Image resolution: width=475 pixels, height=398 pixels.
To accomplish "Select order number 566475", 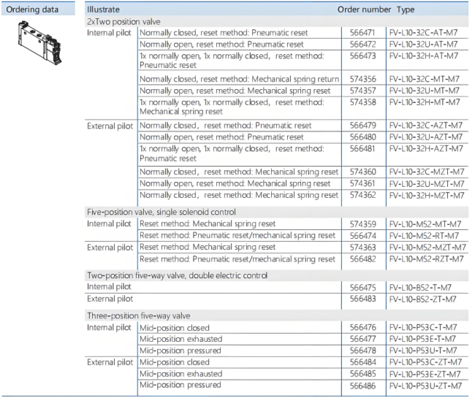I will tap(362, 287).
